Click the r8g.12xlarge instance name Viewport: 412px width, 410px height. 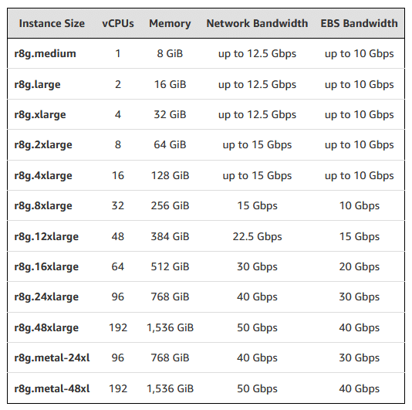46,237
